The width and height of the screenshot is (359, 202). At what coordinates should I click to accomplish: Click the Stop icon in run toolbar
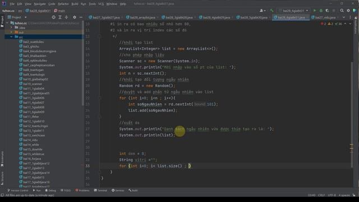334,11
